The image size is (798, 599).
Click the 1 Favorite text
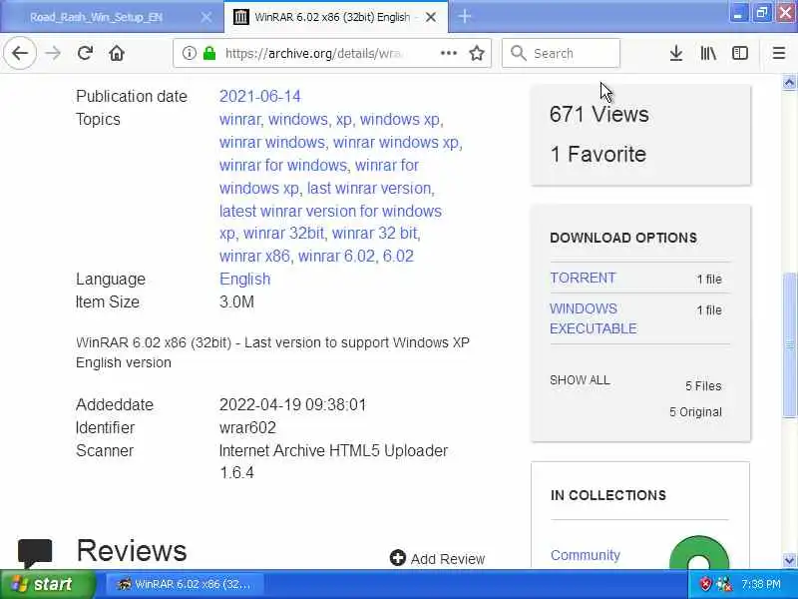(598, 154)
